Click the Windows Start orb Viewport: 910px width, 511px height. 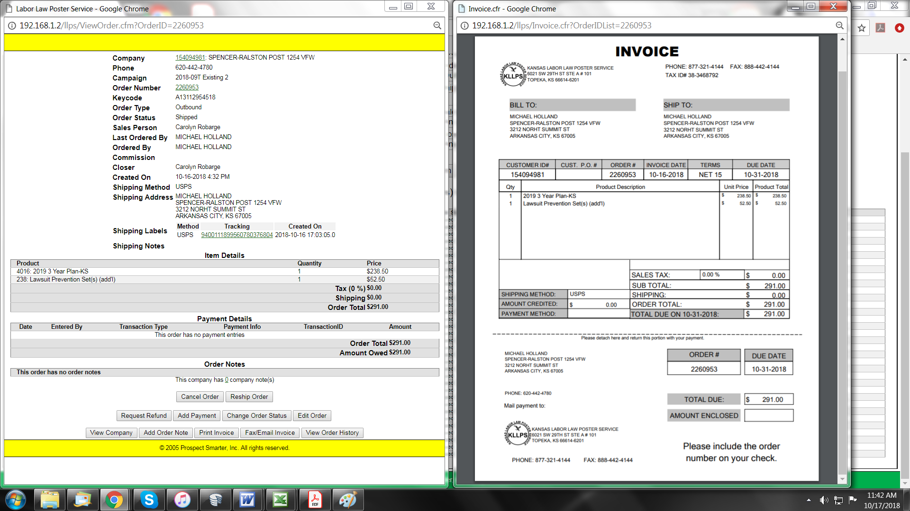16,500
